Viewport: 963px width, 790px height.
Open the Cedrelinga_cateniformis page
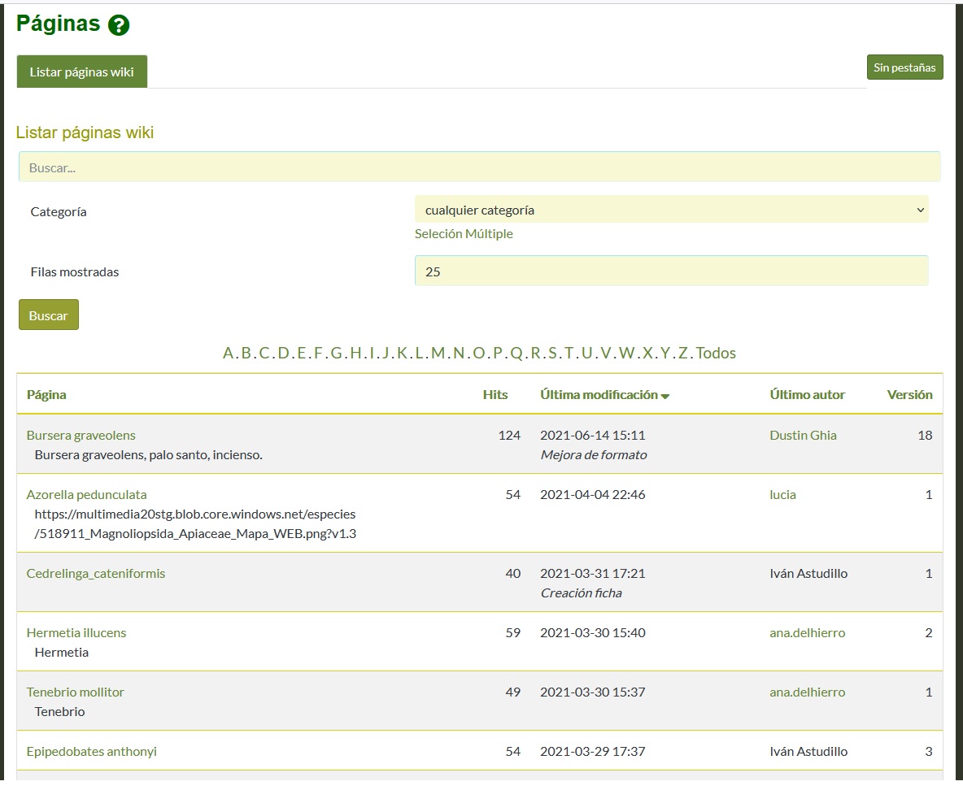pos(96,573)
